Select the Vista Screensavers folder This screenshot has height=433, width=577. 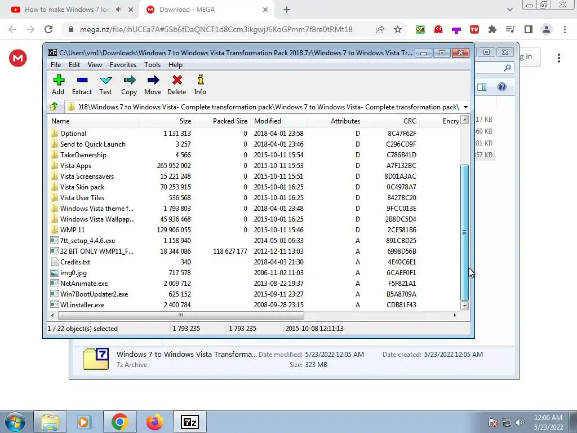(x=87, y=176)
